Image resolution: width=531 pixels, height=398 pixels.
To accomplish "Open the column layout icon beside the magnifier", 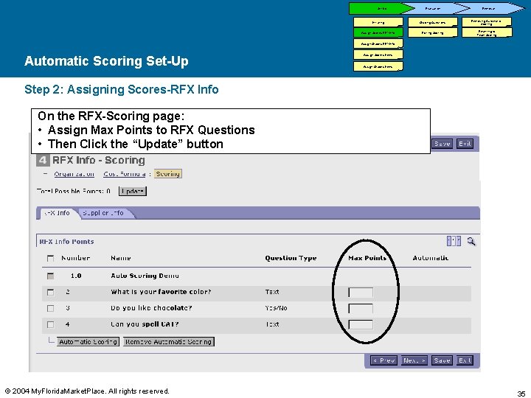I will 454,241.
